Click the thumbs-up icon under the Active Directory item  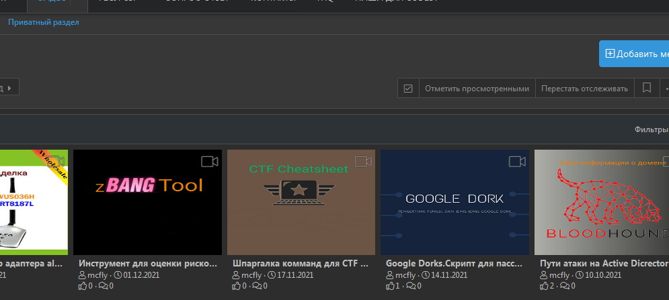point(545,285)
